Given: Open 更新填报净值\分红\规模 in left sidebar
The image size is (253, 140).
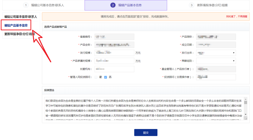Looking at the screenshot, I should tap(20, 34).
